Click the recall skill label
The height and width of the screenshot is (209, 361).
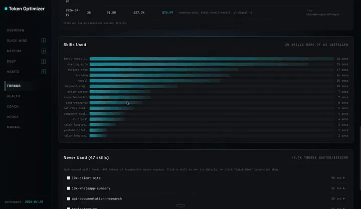coord(82,81)
